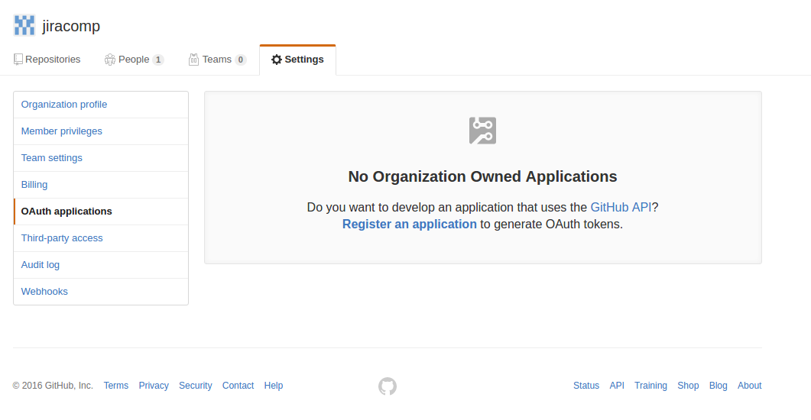The height and width of the screenshot is (420, 811).
Task: Click Register an application link
Action: click(x=410, y=225)
